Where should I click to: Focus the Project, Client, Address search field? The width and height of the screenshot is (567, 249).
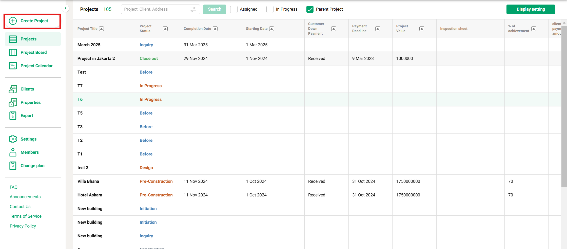pyautogui.click(x=156, y=9)
